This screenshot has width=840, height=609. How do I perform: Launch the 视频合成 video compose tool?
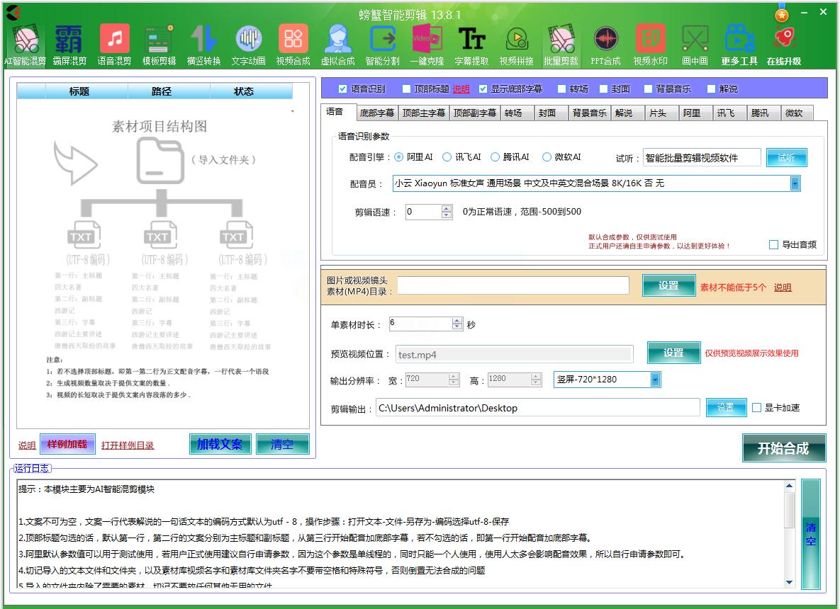293,45
